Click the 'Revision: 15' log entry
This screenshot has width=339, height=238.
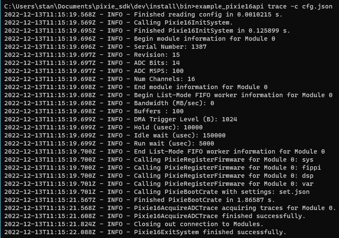[x=92, y=55]
